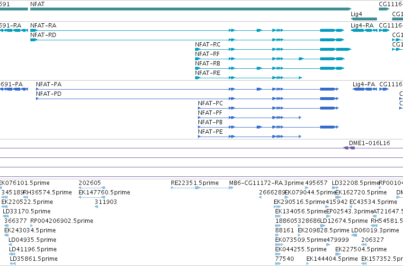
Task: Select the RE22351.5prime EST
Action: (x=195, y=183)
